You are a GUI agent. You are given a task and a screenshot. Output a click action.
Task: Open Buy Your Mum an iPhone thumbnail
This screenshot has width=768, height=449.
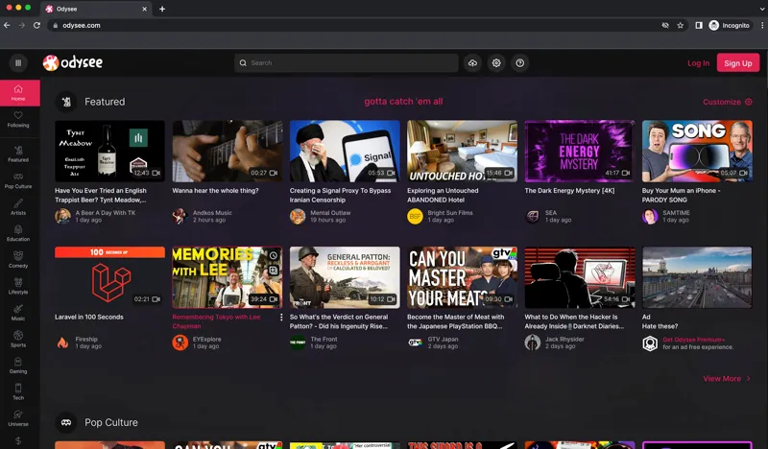[697, 151]
